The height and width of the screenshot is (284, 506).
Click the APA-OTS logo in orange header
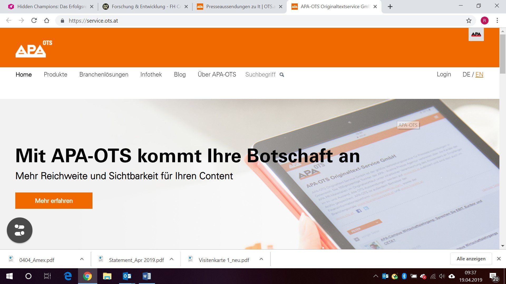click(34, 49)
